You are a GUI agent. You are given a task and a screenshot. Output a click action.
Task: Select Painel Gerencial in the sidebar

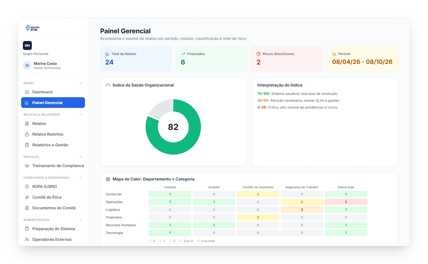53,103
